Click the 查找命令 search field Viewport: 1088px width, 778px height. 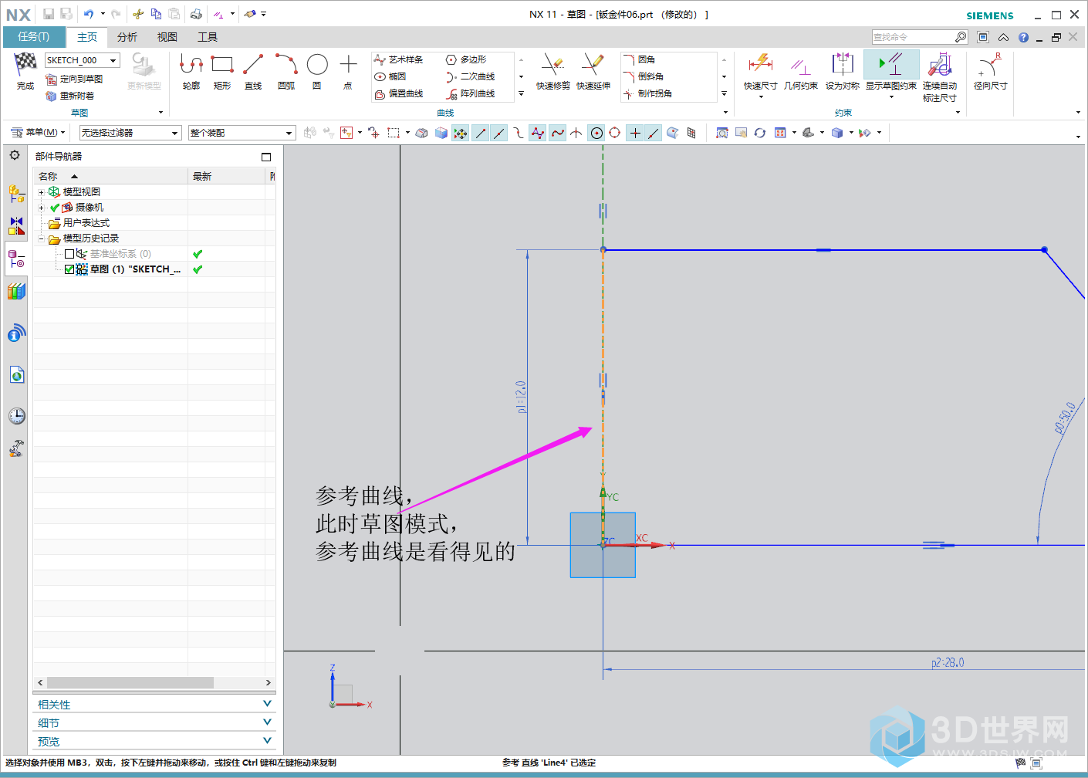[913, 37]
